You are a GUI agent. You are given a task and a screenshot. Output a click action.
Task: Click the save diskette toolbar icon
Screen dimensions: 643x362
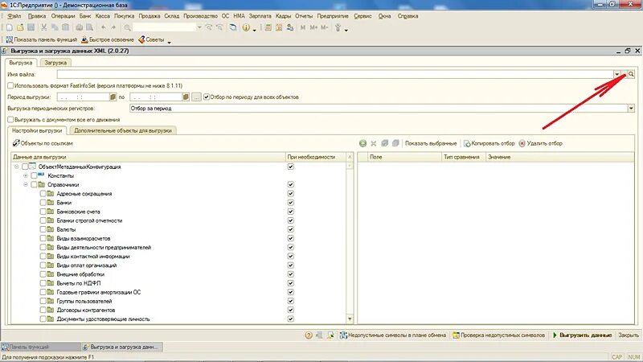pos(31,27)
